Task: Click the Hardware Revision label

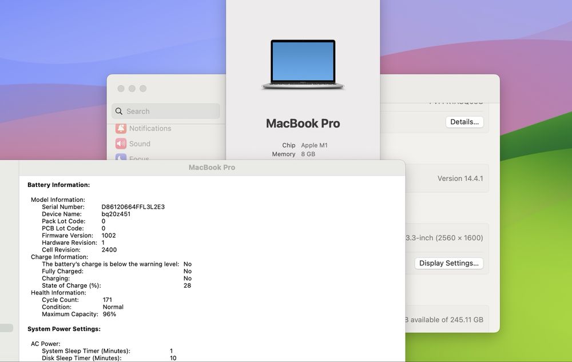Action: (x=69, y=242)
